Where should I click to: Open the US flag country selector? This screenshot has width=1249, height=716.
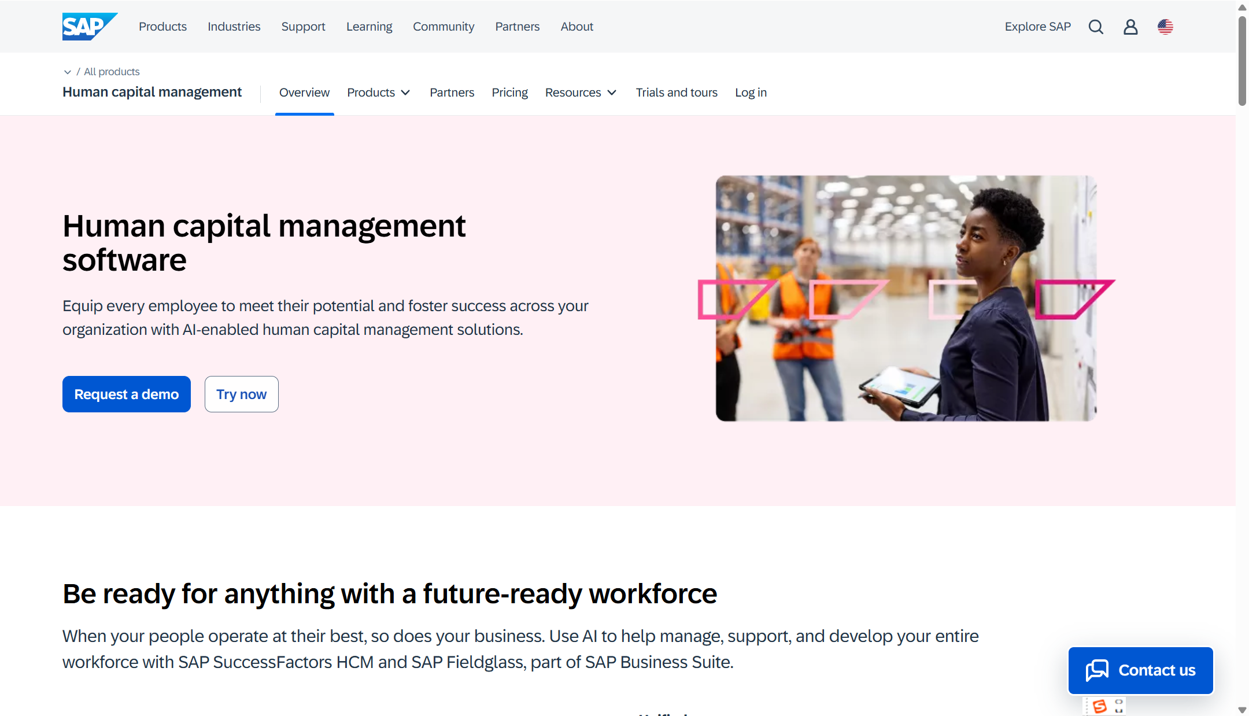[1165, 27]
